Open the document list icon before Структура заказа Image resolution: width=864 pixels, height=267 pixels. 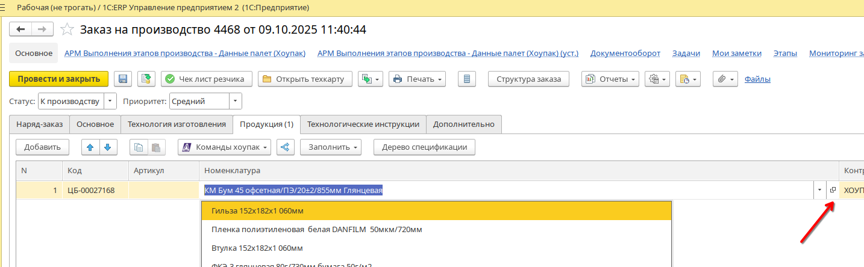coord(468,79)
